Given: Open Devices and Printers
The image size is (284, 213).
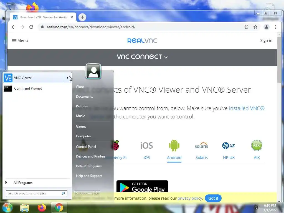Looking at the screenshot, I should tap(91, 156).
